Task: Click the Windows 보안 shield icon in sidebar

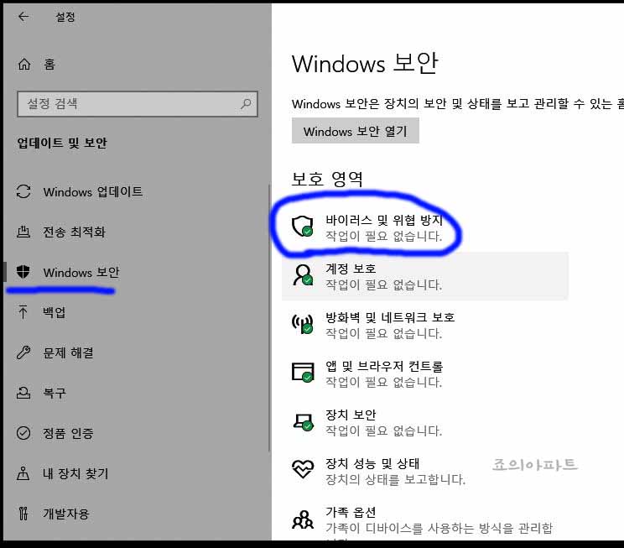Action: (x=23, y=272)
